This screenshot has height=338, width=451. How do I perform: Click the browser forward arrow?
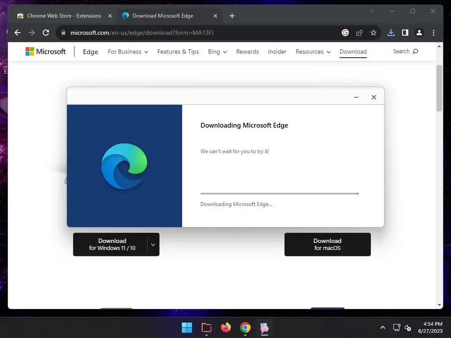pyautogui.click(x=32, y=33)
